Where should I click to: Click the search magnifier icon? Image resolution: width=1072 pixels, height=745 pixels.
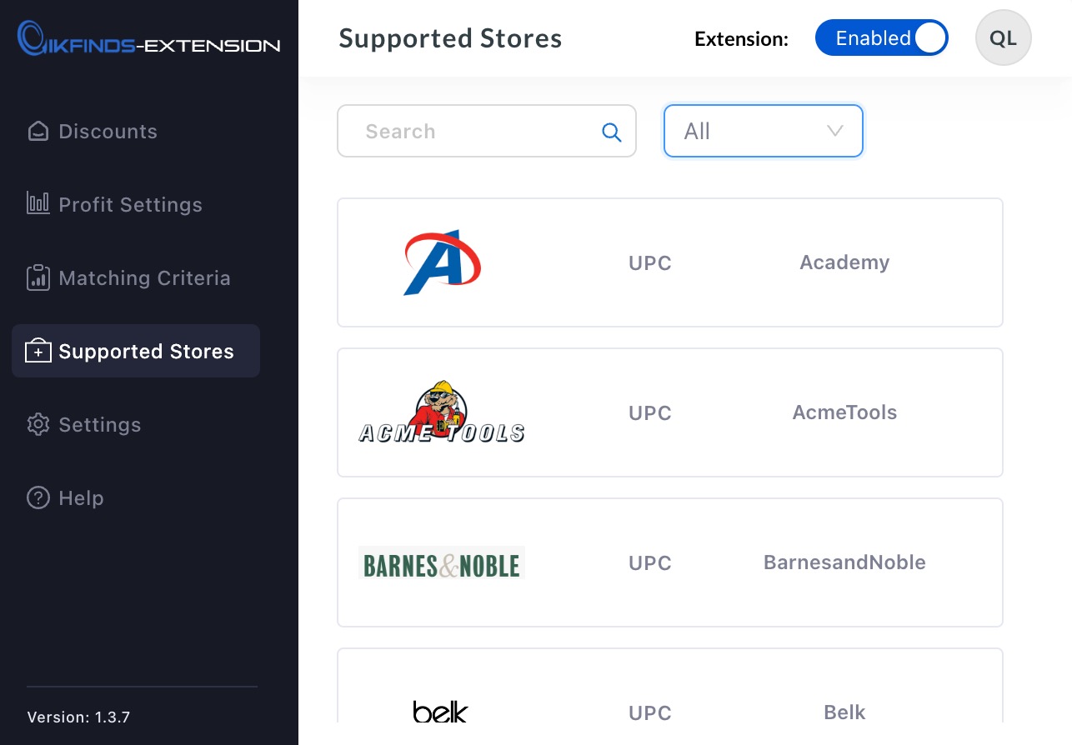tap(612, 132)
